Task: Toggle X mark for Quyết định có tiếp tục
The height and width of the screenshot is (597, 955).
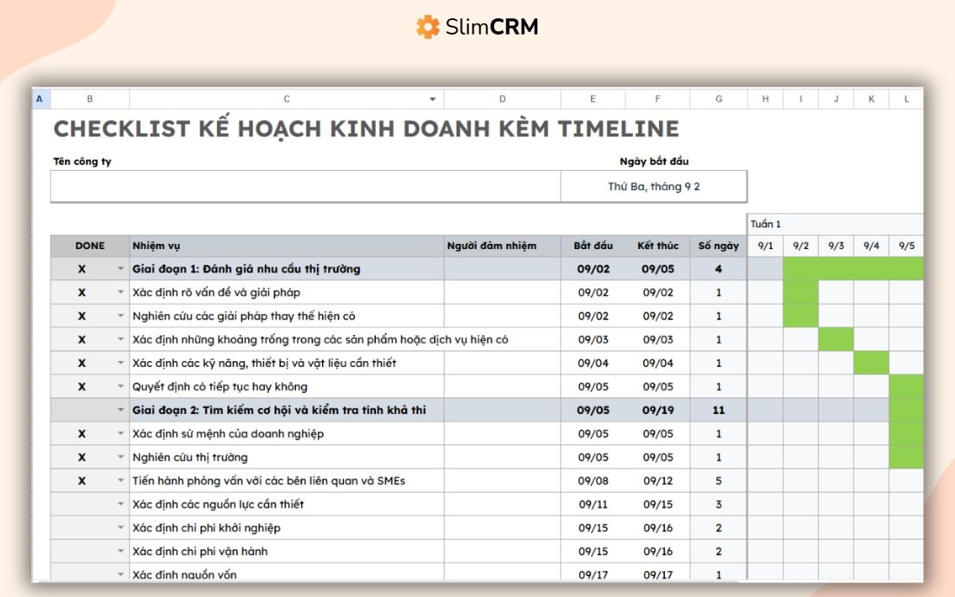Action: (82, 386)
